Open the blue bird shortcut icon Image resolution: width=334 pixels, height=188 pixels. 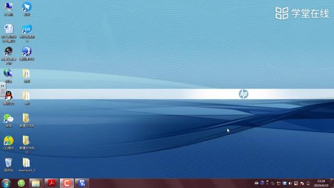click(27, 9)
